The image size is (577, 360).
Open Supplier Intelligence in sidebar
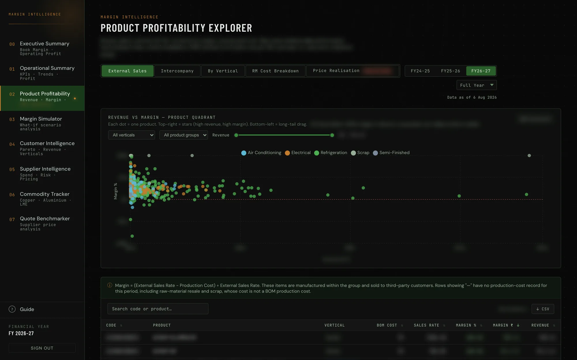[42, 173]
